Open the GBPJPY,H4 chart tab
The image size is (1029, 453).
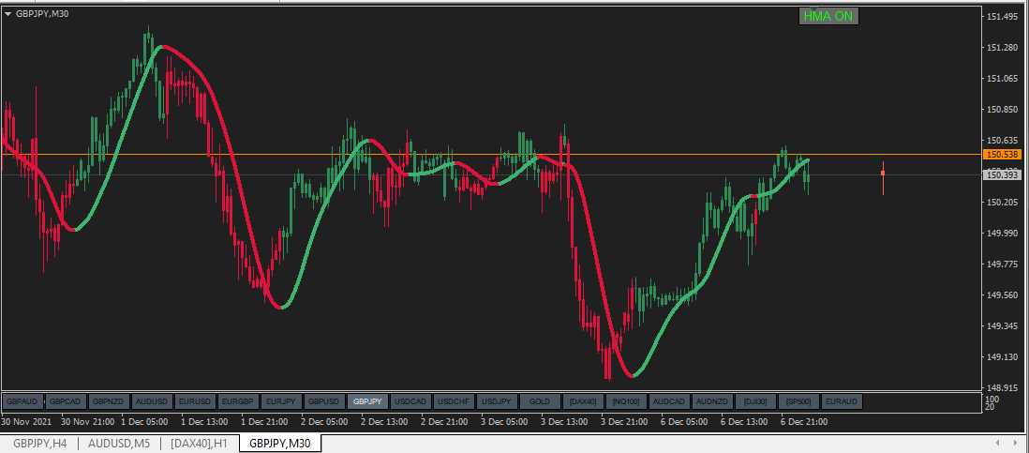click(40, 444)
